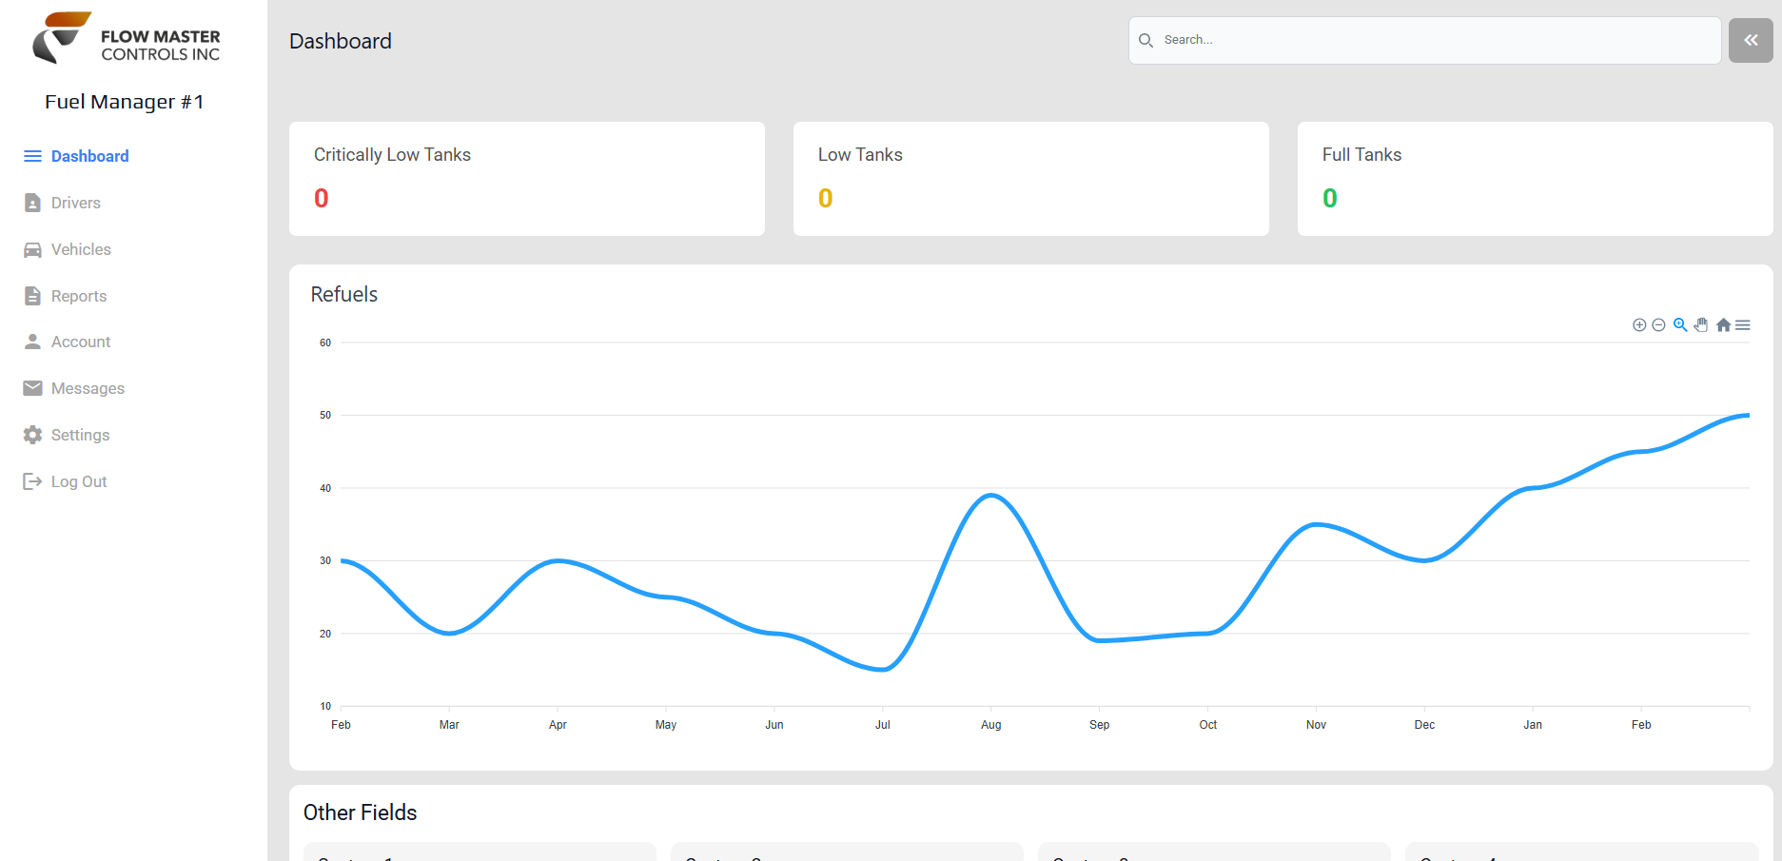The height and width of the screenshot is (861, 1782).
Task: Open the Dashboard page in sidebar
Action: pos(89,156)
